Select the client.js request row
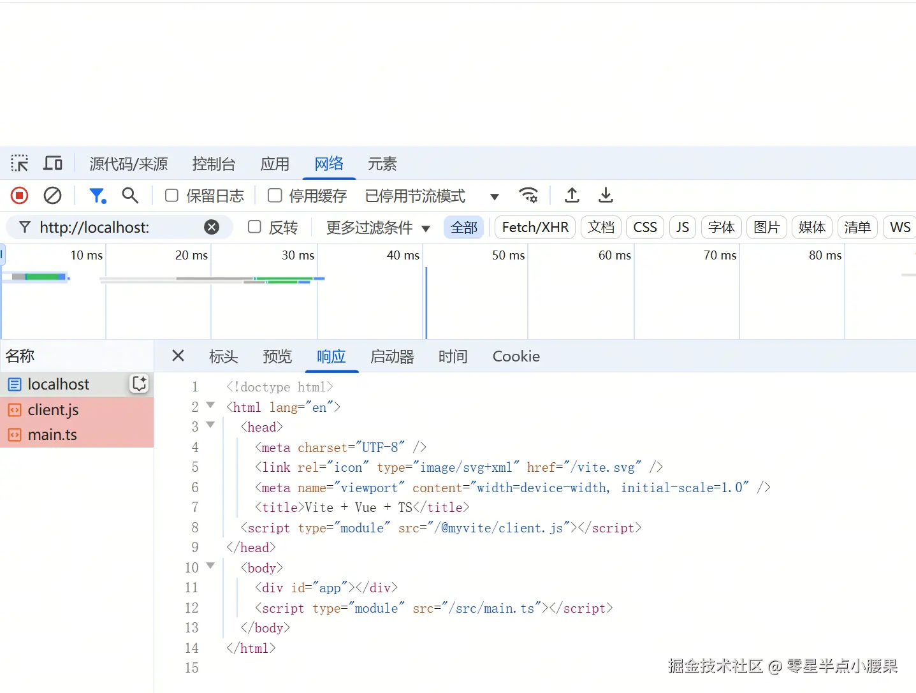Screen dimensions: 916x693 pyautogui.click(x=76, y=410)
